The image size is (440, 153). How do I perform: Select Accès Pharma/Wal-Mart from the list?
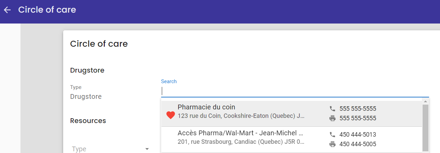pyautogui.click(x=292, y=139)
